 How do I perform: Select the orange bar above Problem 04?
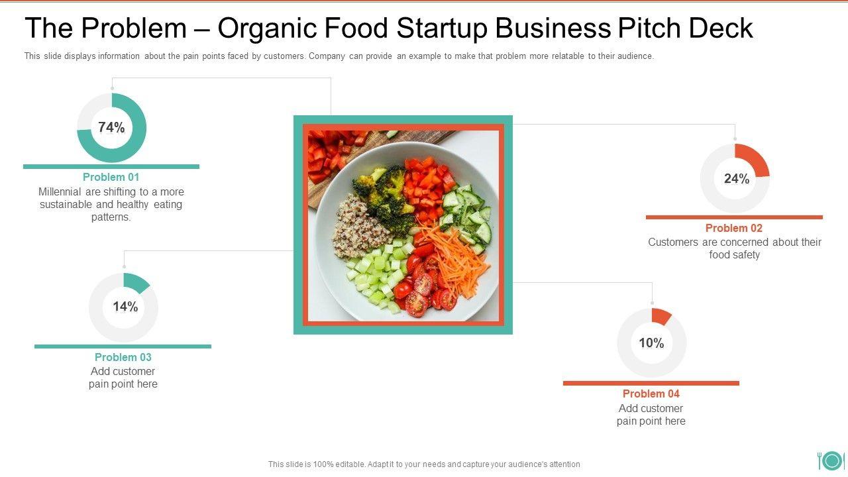[651, 383]
